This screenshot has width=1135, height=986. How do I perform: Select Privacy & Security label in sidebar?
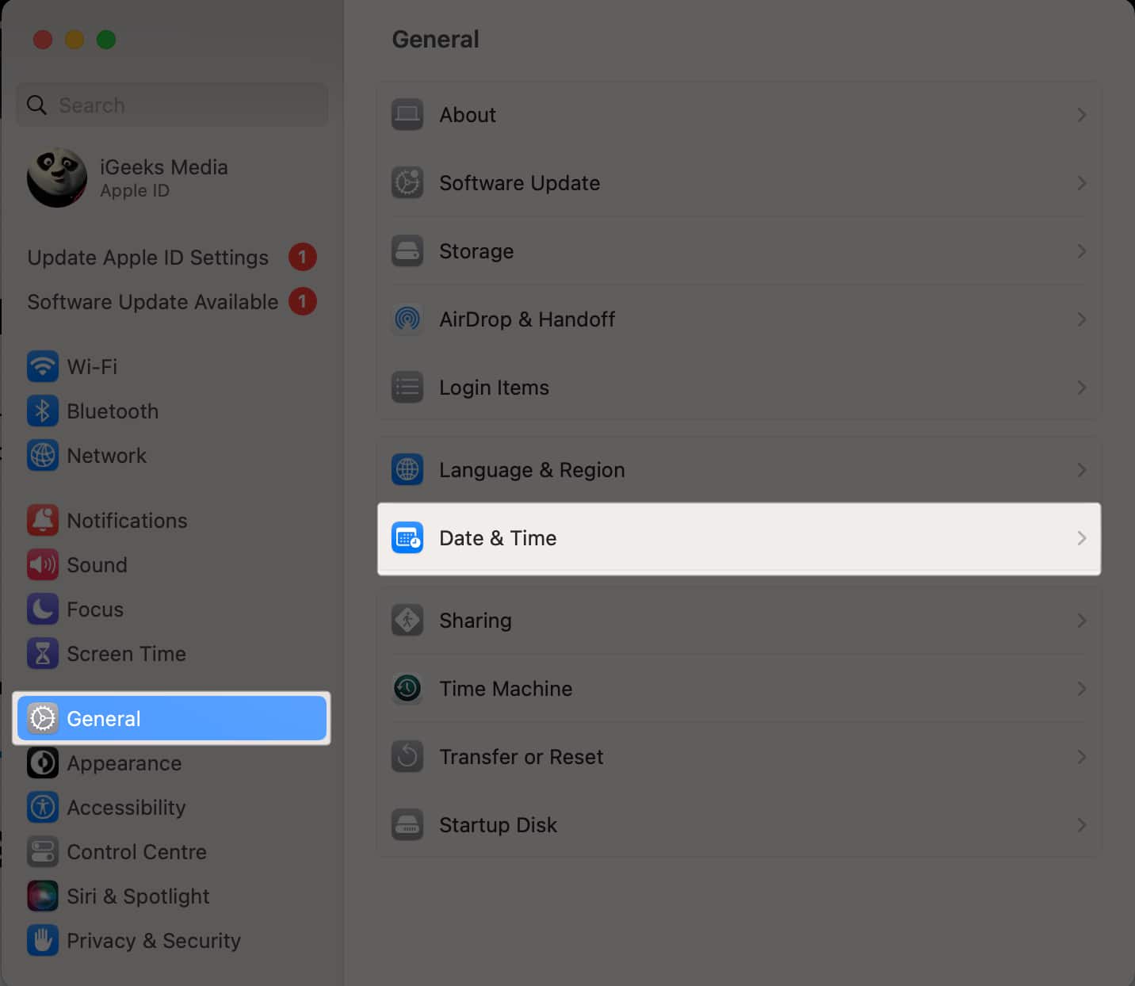(154, 940)
